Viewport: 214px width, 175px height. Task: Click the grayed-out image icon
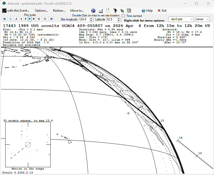[129, 11]
